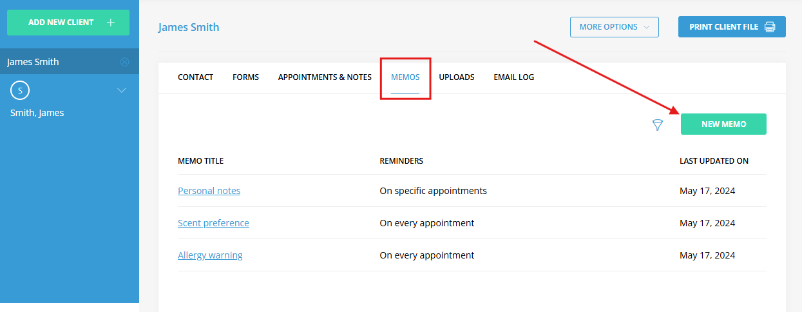Click the Add New Client button
The image size is (802, 312).
(68, 23)
